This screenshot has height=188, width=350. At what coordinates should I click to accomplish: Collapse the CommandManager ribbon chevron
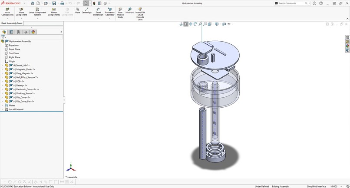pos(347,19)
